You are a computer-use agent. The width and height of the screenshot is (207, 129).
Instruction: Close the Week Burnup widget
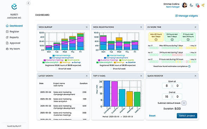pyautogui.click(x=86, y=27)
